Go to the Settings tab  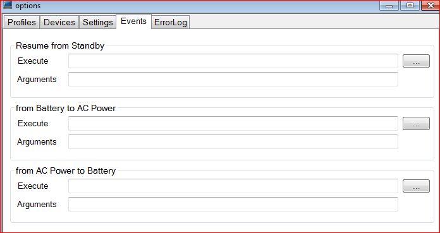click(97, 22)
